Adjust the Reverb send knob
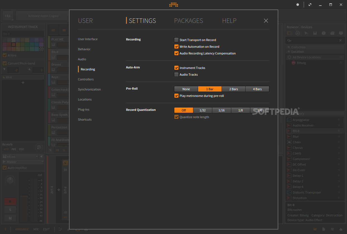Screen dimensions: 347x234 coord(39,147)
